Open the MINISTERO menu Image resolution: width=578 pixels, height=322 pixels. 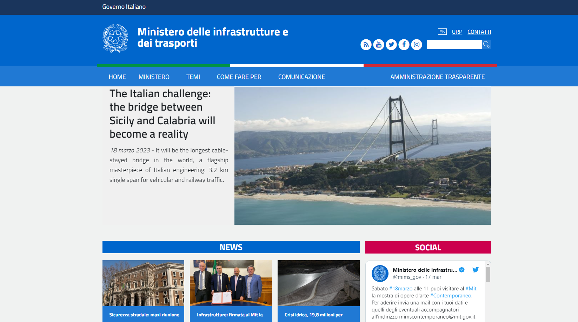coord(154,77)
